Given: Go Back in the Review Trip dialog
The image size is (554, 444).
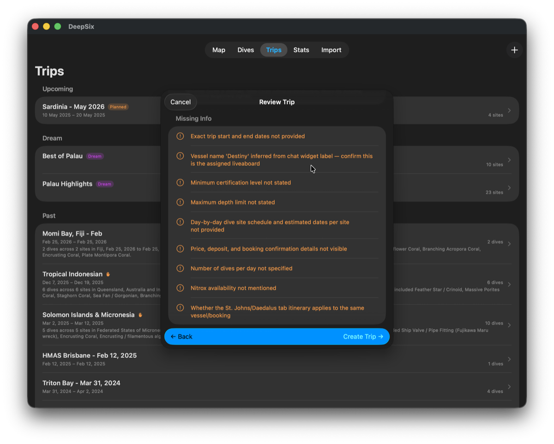Looking at the screenshot, I should 181,337.
